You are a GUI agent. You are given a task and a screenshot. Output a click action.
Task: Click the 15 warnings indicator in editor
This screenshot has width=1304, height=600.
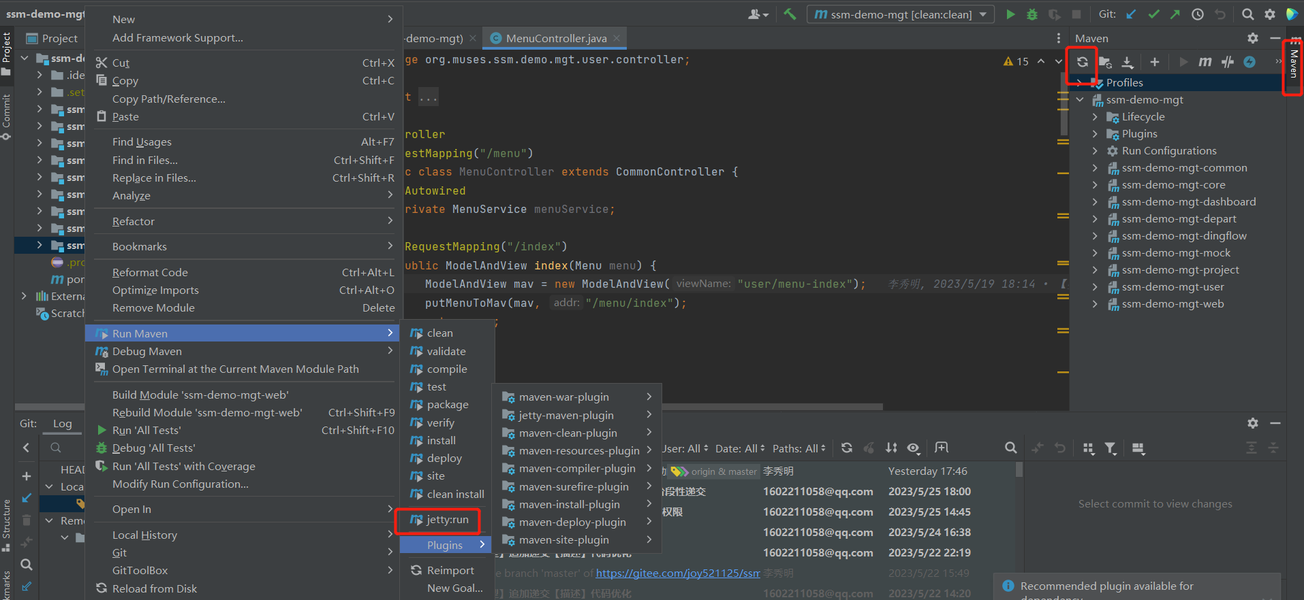pos(1016,62)
